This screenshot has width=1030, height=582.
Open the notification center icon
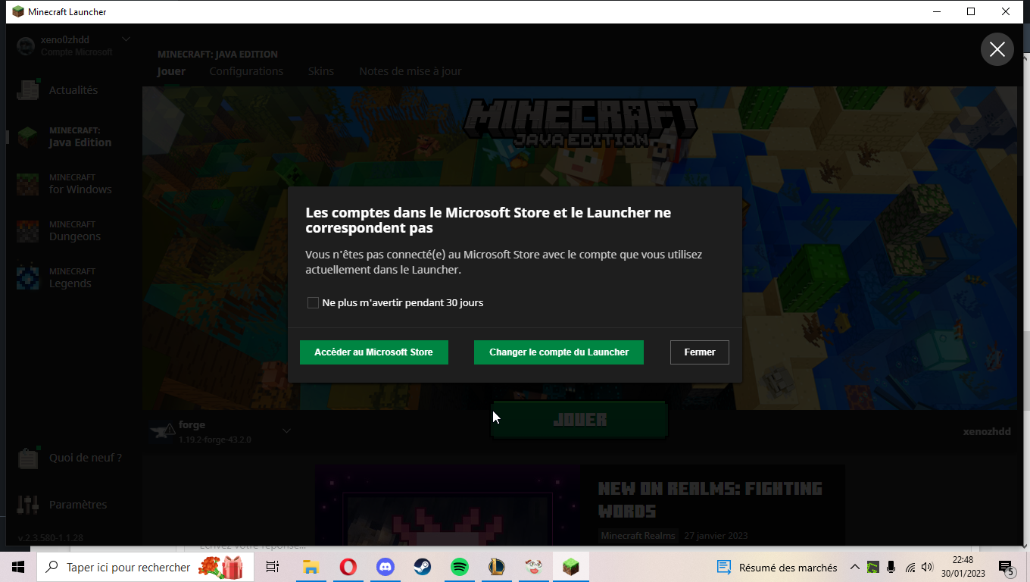[1007, 567]
